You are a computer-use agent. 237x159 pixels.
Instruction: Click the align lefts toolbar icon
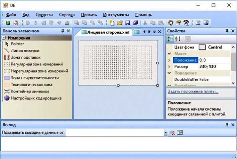pos(28,23)
